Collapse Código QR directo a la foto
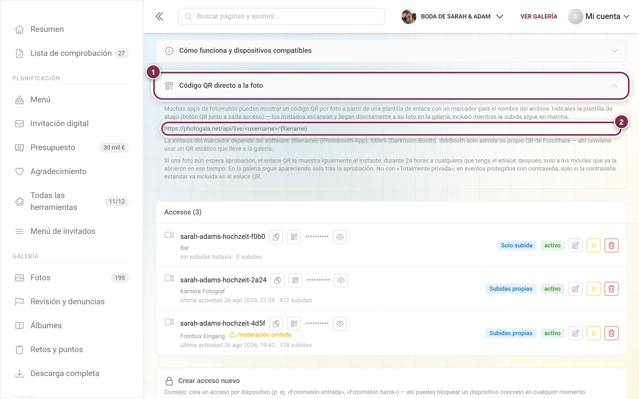 coord(391,86)
